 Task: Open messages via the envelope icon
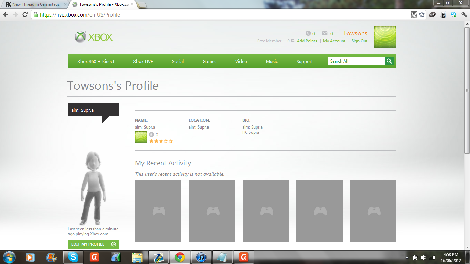point(324,33)
